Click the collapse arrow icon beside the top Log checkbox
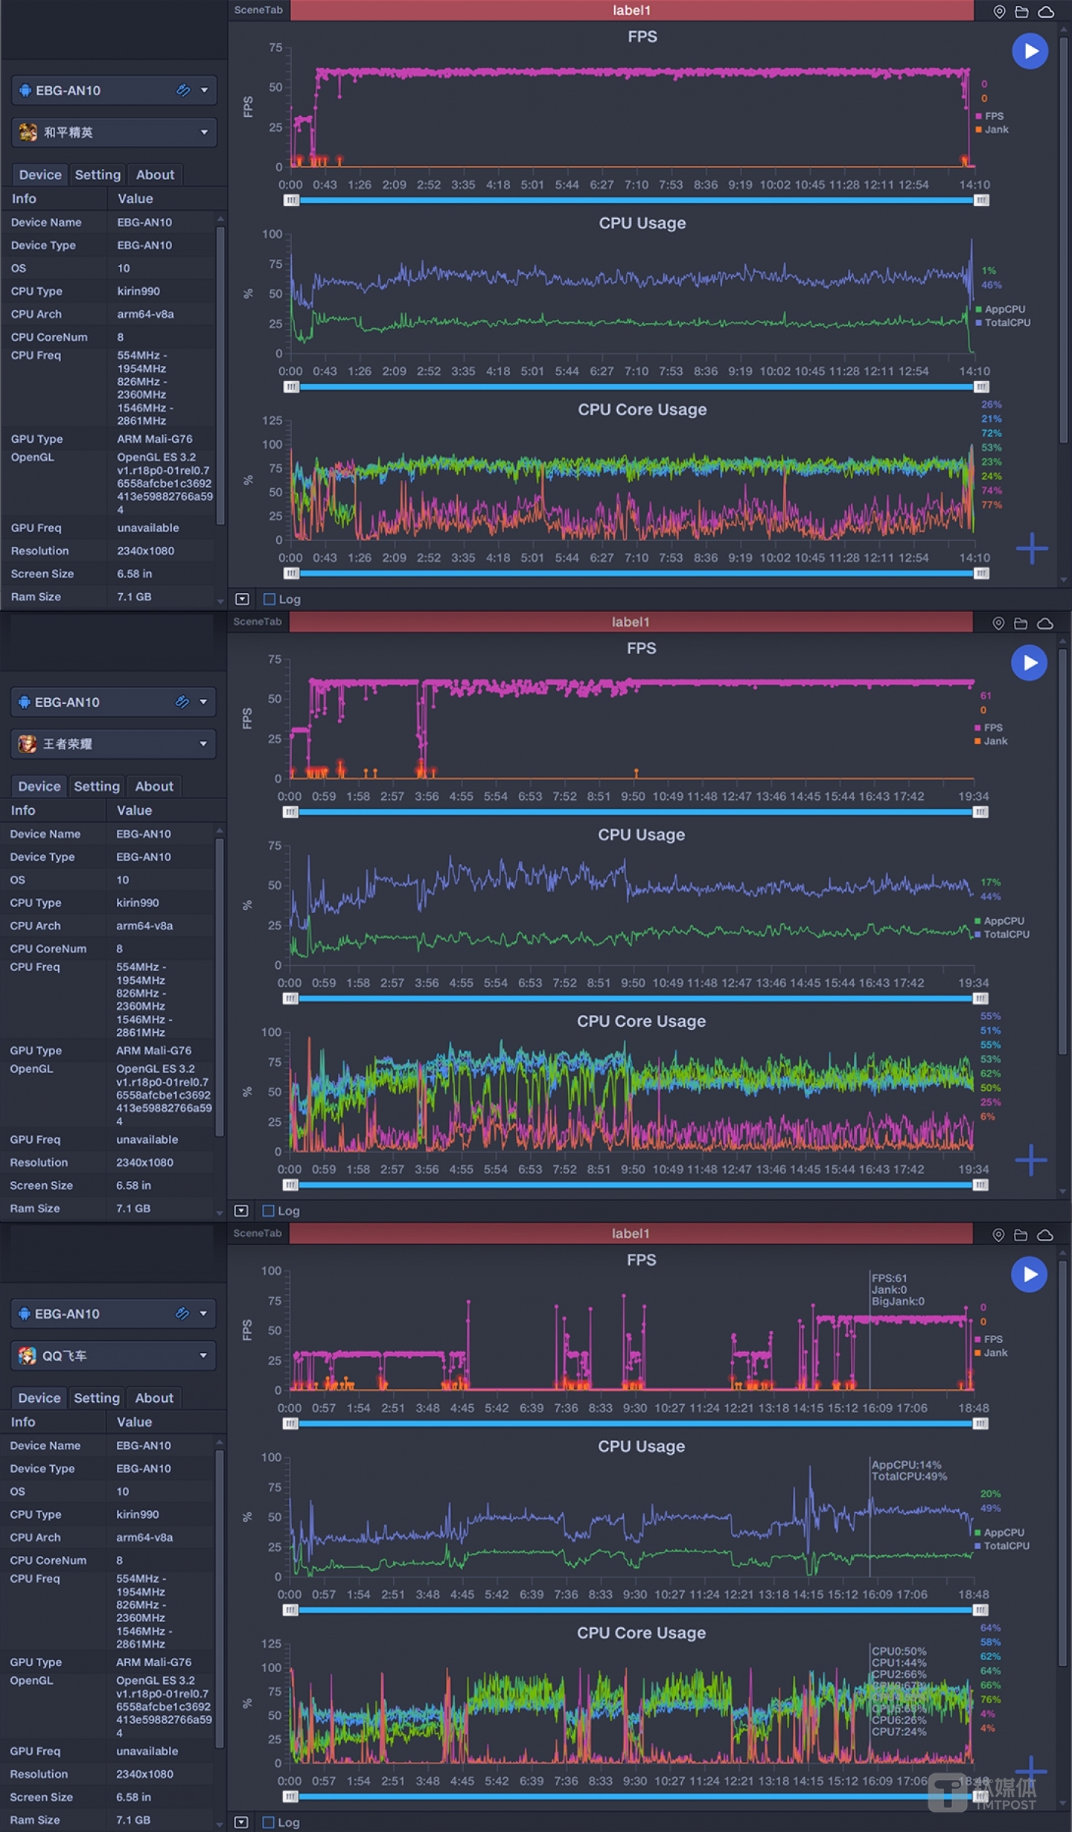This screenshot has width=1072, height=1832. click(242, 599)
